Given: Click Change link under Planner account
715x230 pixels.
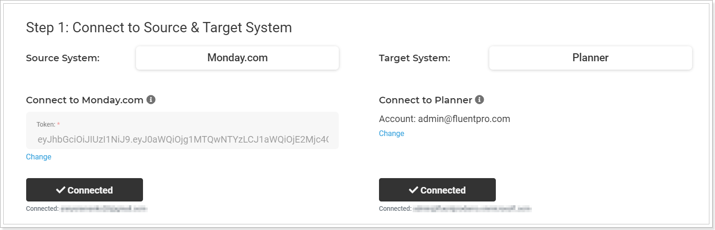Looking at the screenshot, I should coord(392,133).
